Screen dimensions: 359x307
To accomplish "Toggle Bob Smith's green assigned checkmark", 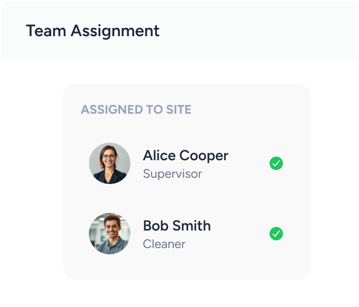I will pyautogui.click(x=276, y=234).
